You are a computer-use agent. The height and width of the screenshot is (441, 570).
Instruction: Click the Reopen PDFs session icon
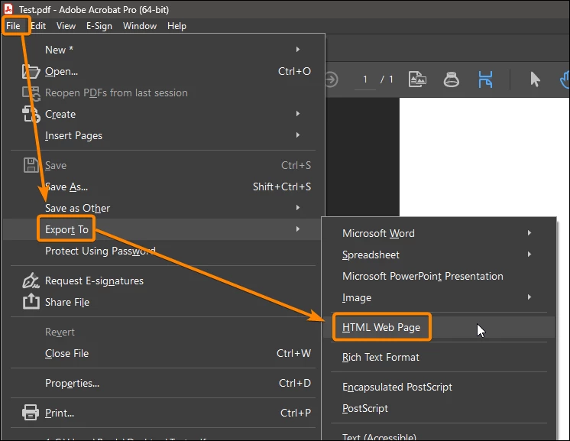(31, 93)
